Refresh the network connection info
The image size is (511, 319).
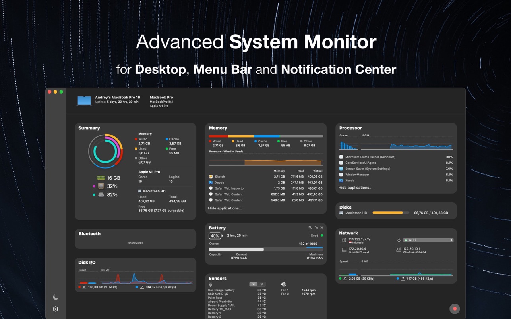point(399,240)
